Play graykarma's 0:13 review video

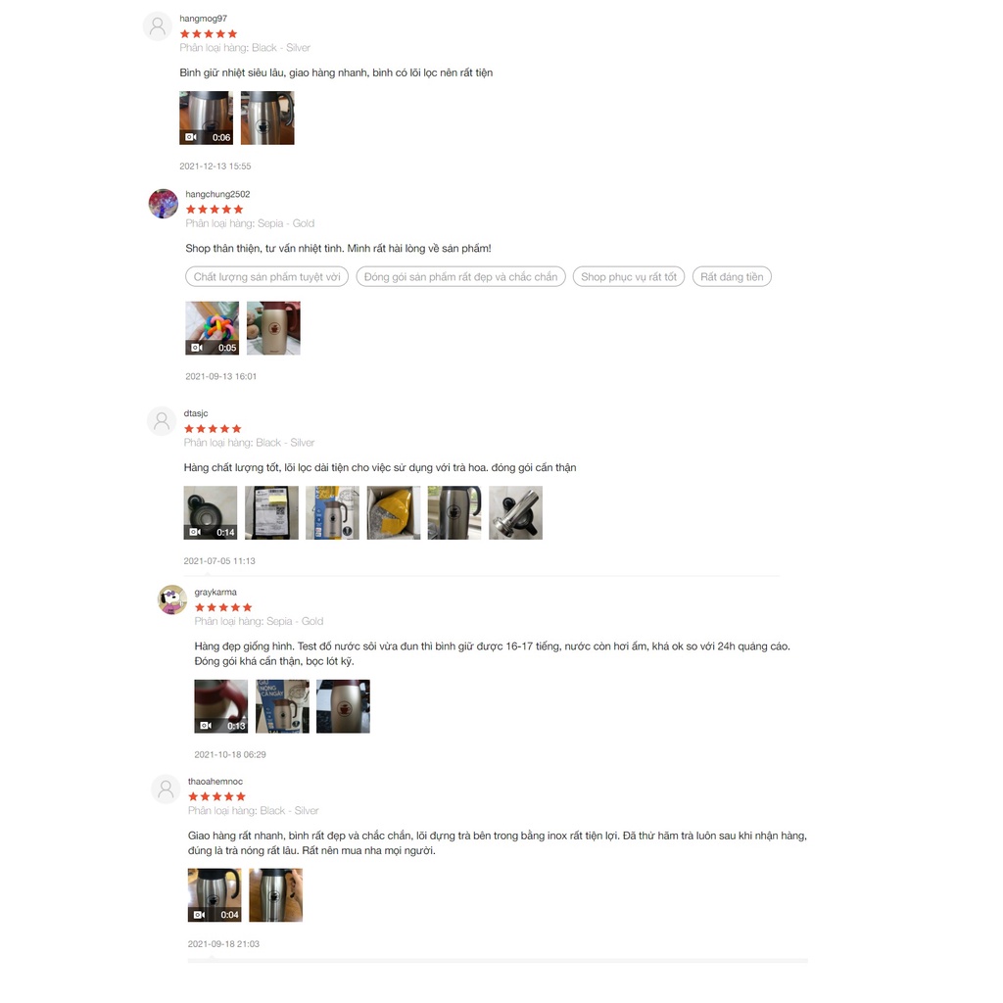pos(221,706)
